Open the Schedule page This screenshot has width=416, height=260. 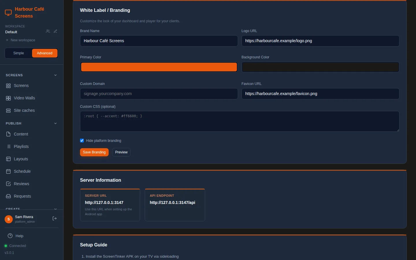click(x=32, y=171)
